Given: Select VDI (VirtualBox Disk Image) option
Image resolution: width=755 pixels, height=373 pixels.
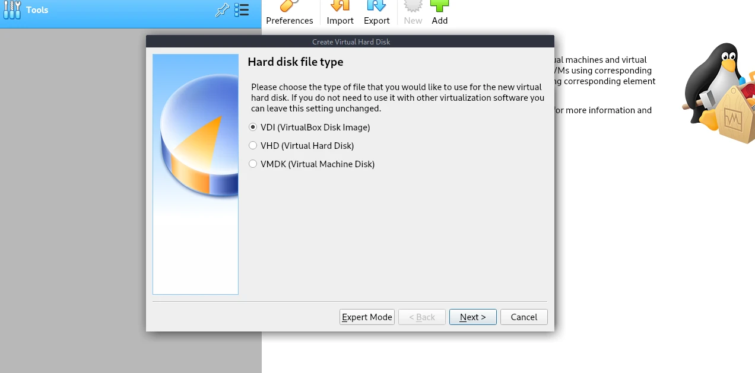Looking at the screenshot, I should click(x=309, y=127).
